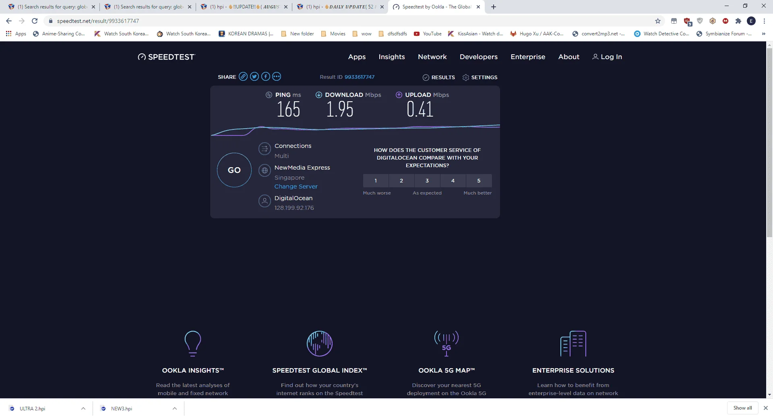Show more bookmarks with the overflow chevron
The height and width of the screenshot is (418, 773).
(x=764, y=34)
